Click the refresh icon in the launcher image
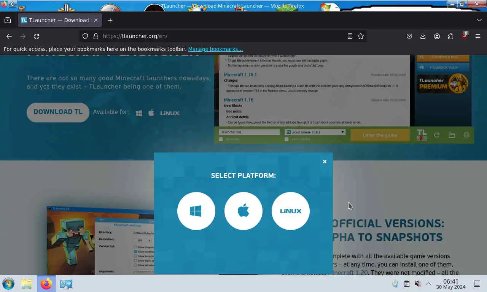This screenshot has width=487, height=292. 437,135
